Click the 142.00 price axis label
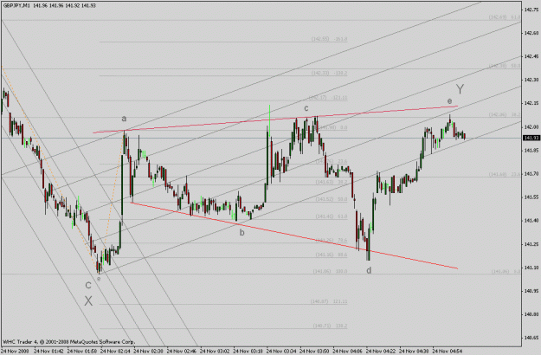 pos(531,127)
